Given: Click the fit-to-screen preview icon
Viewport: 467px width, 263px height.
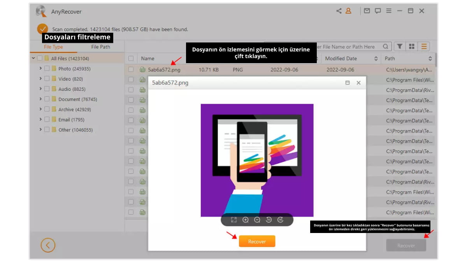Looking at the screenshot, I should click(x=233, y=220).
